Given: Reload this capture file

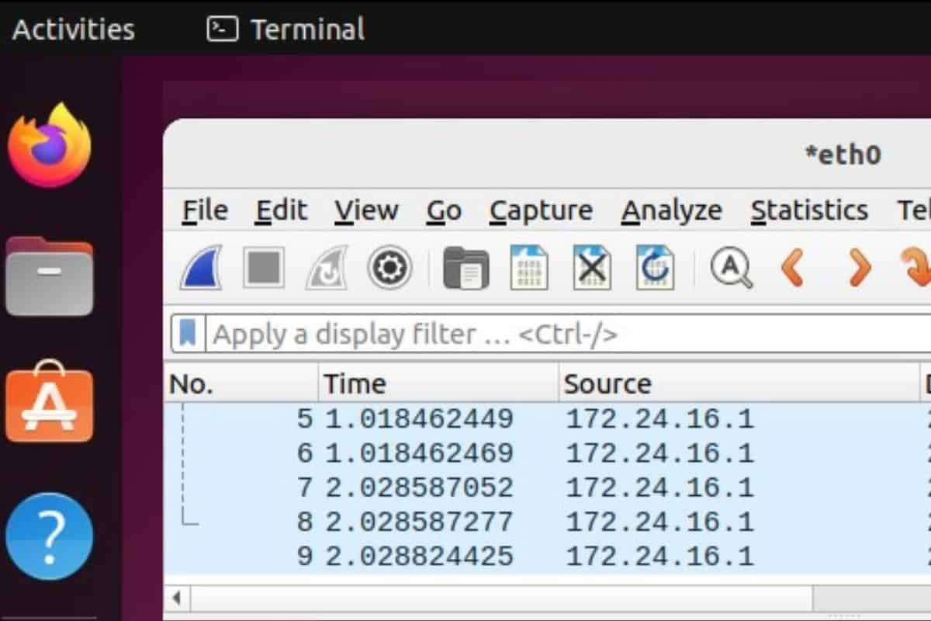Looking at the screenshot, I should [x=656, y=267].
